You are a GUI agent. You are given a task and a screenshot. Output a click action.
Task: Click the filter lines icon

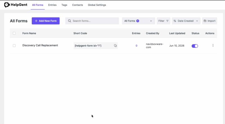(x=167, y=21)
